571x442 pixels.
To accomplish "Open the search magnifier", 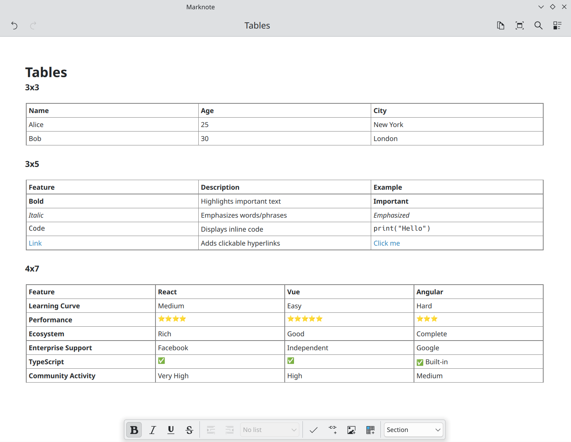I will [538, 25].
